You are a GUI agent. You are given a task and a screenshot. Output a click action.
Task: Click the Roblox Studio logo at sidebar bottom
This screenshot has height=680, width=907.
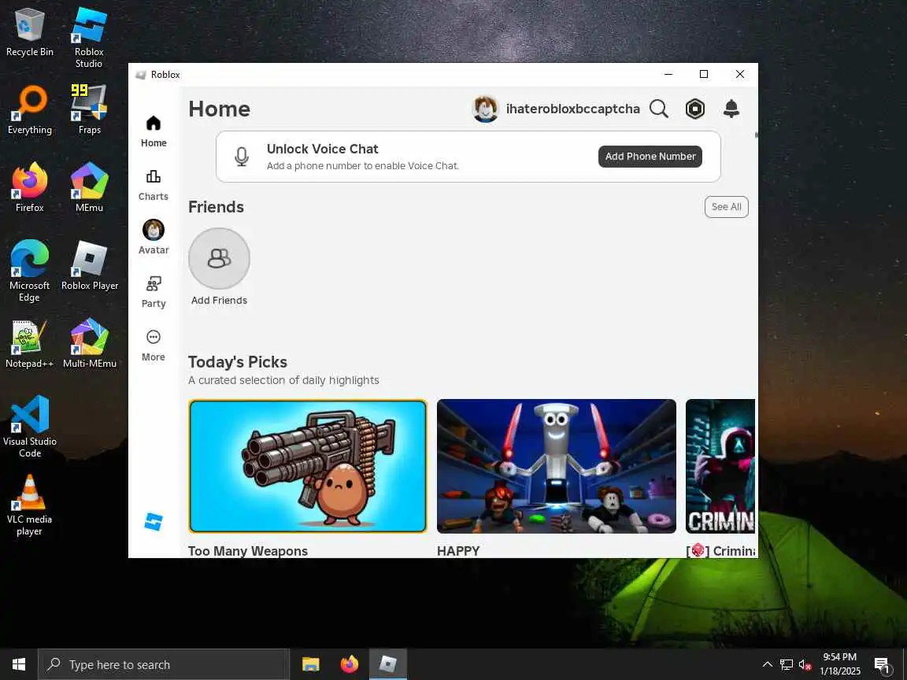154,522
